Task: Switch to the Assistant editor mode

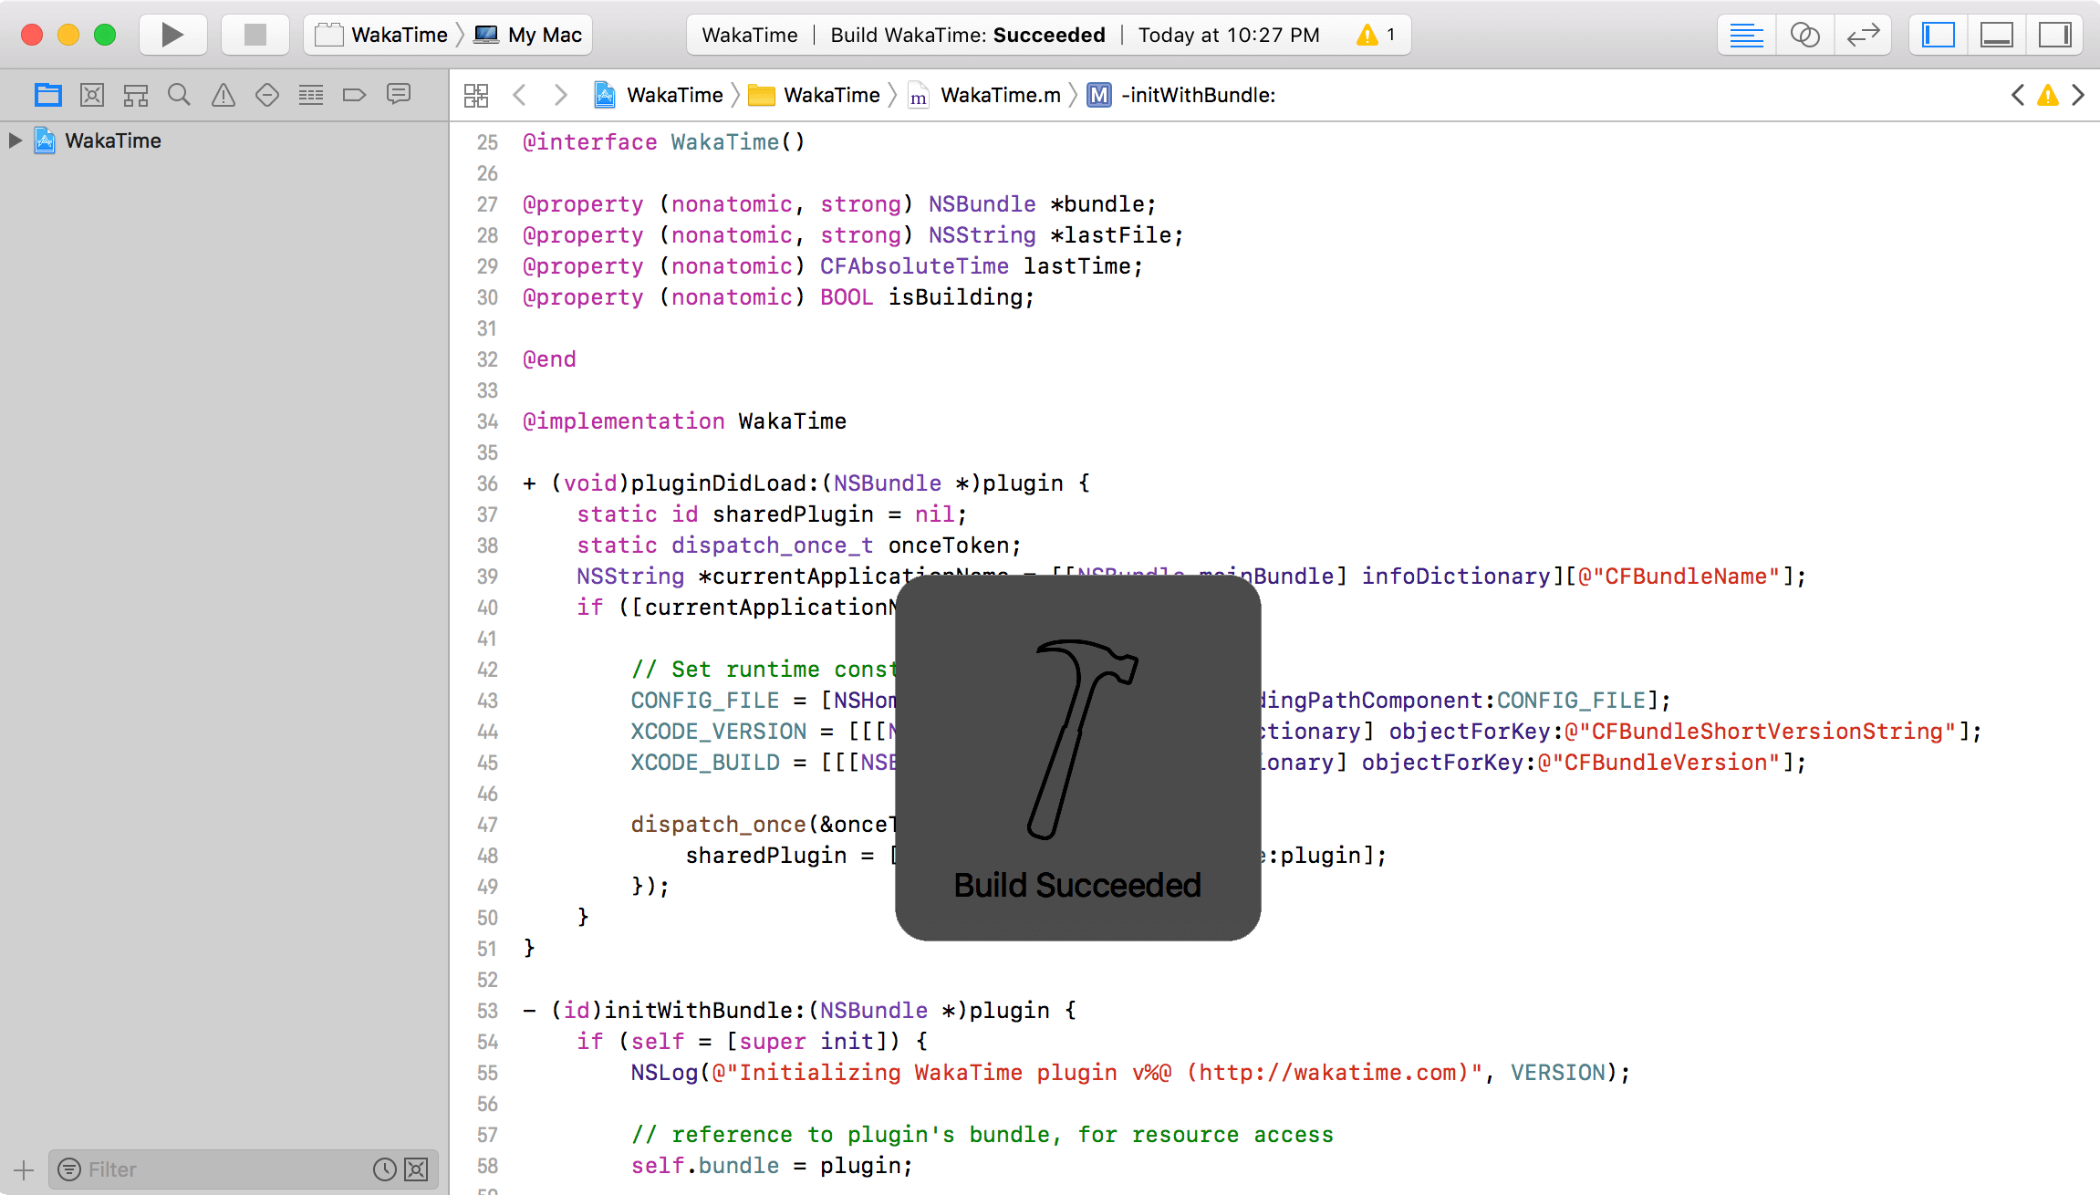Action: (x=1804, y=35)
